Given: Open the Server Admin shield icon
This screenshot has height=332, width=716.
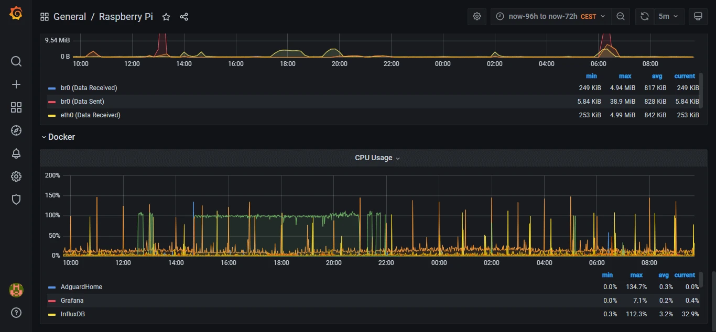Looking at the screenshot, I should click(x=16, y=200).
